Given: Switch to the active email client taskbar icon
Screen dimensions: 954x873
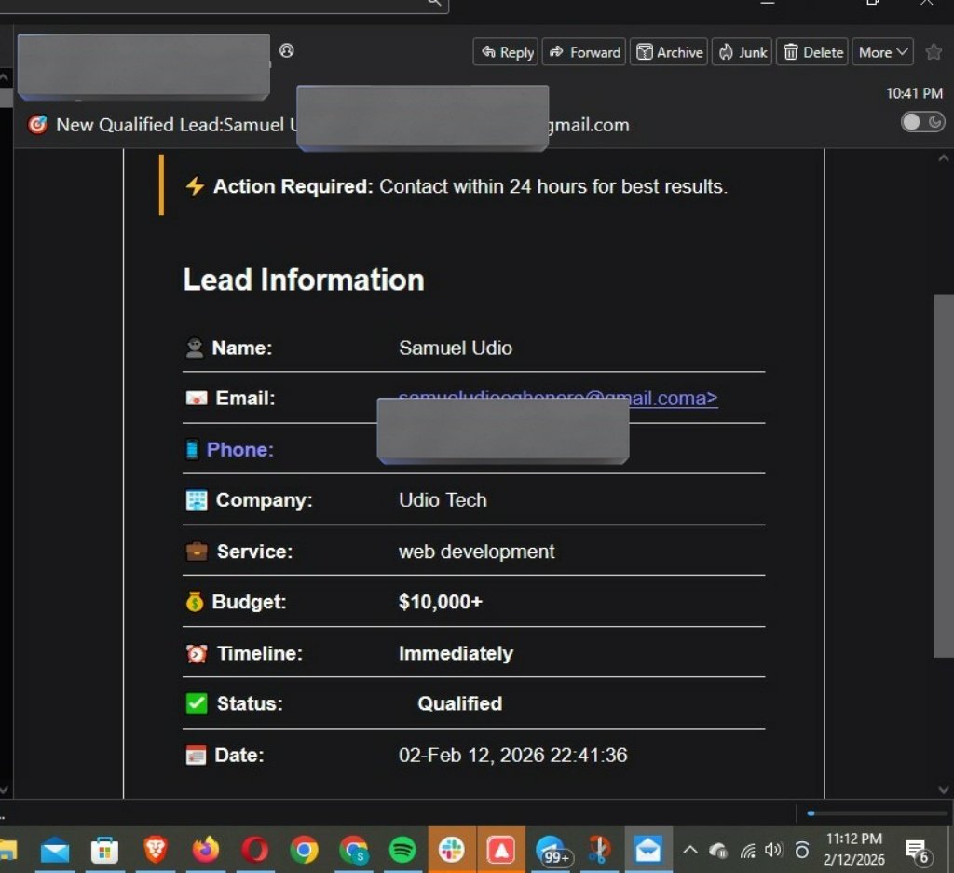Looking at the screenshot, I should (648, 850).
